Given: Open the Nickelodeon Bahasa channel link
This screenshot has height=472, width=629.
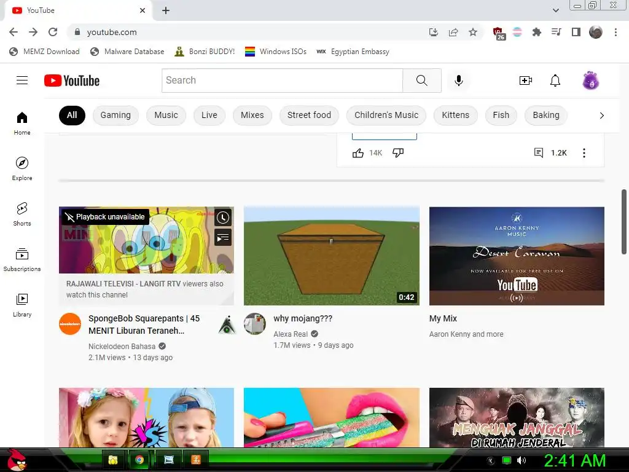Looking at the screenshot, I should pos(122,347).
